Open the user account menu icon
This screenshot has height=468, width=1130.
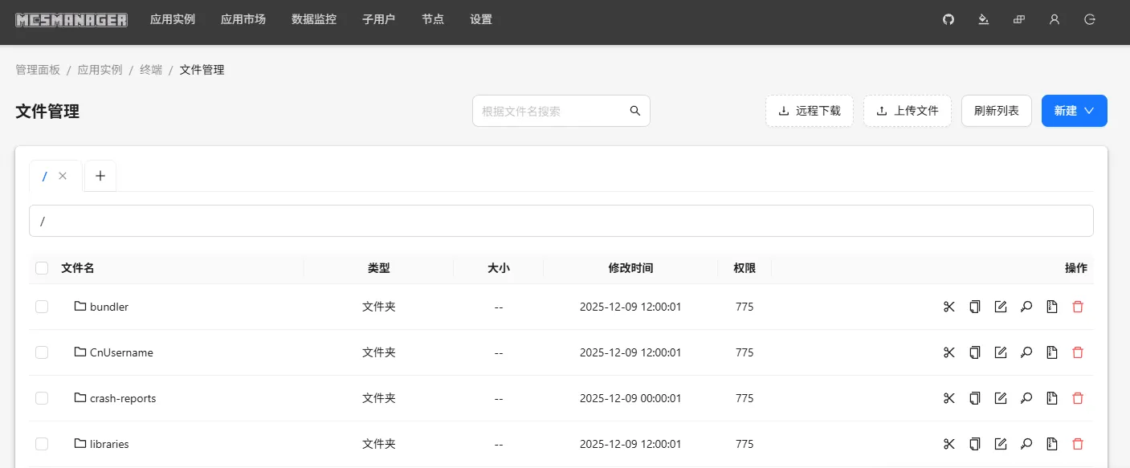pyautogui.click(x=1055, y=19)
